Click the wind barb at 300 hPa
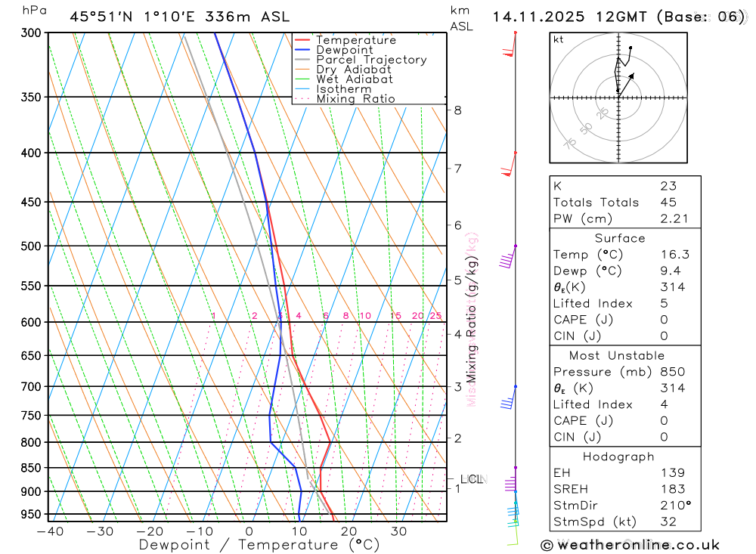Screen dimensions: 756x554 pyautogui.click(x=510, y=45)
